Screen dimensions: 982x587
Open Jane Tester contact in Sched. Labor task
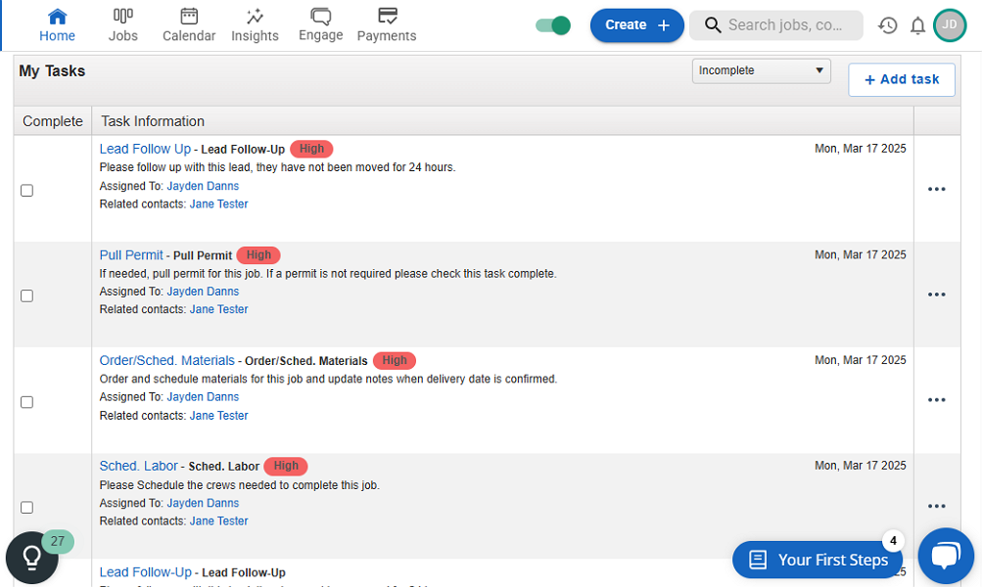[x=218, y=520]
